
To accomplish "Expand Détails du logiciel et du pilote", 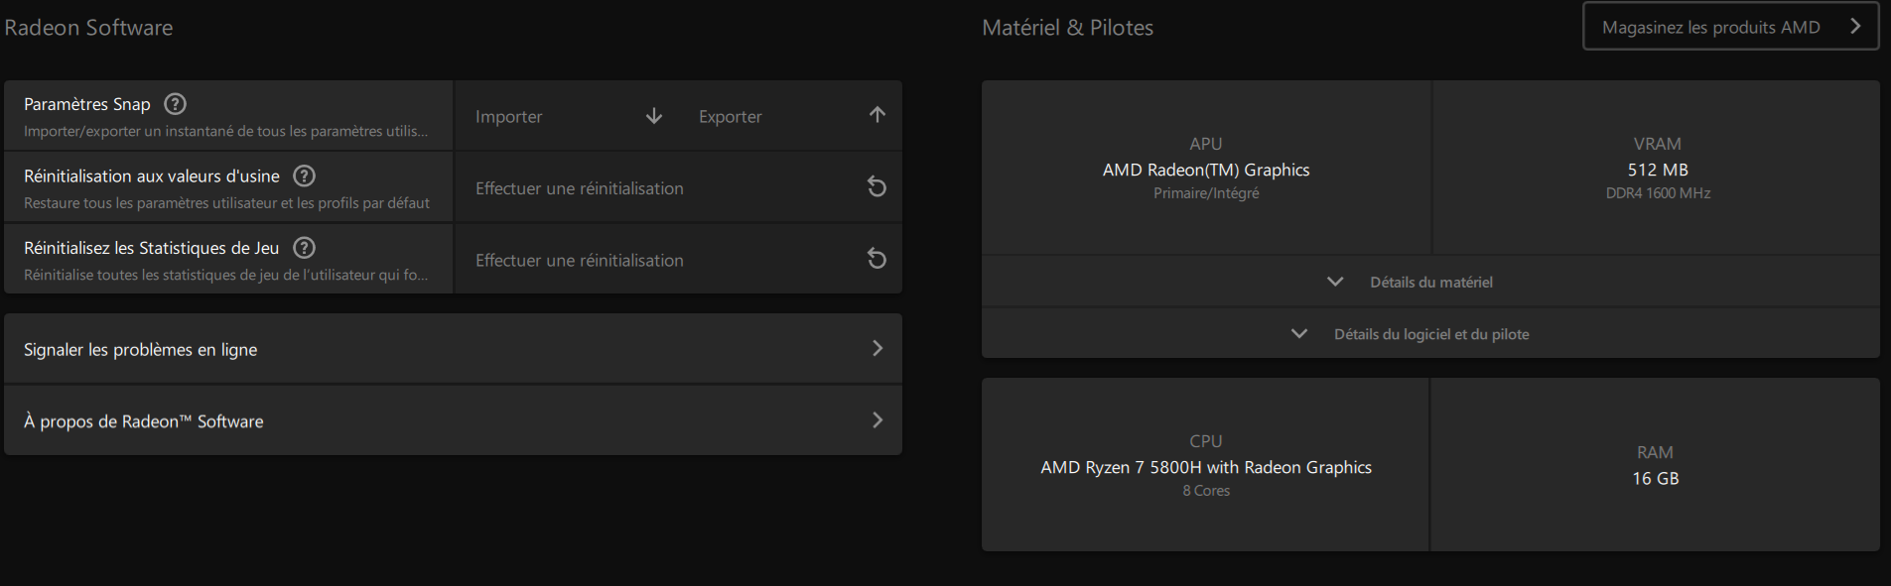I will click(1430, 334).
